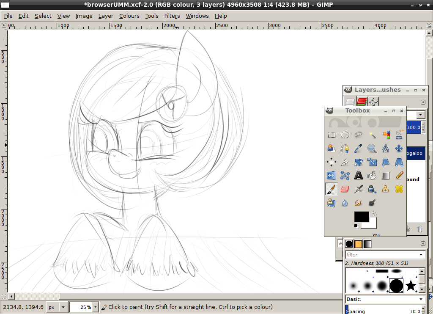
Task: Switch to the Gradients tab in brushes dock
Action: [x=367, y=244]
